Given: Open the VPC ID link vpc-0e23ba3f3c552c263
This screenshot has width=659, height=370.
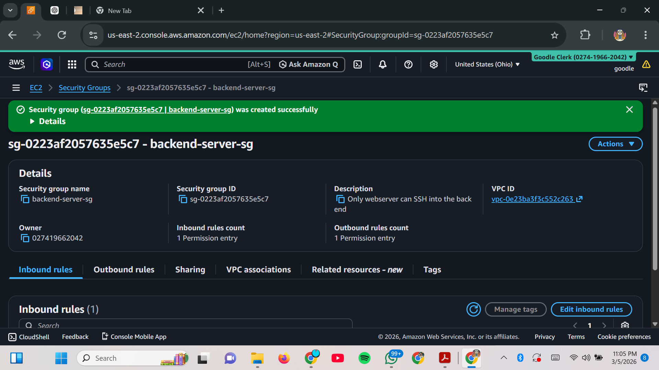Looking at the screenshot, I should click(537, 199).
